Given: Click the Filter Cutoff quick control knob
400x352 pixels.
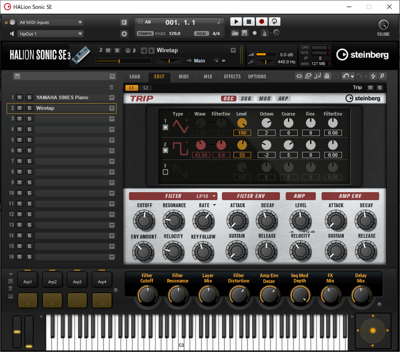Looking at the screenshot, I should point(147,295).
